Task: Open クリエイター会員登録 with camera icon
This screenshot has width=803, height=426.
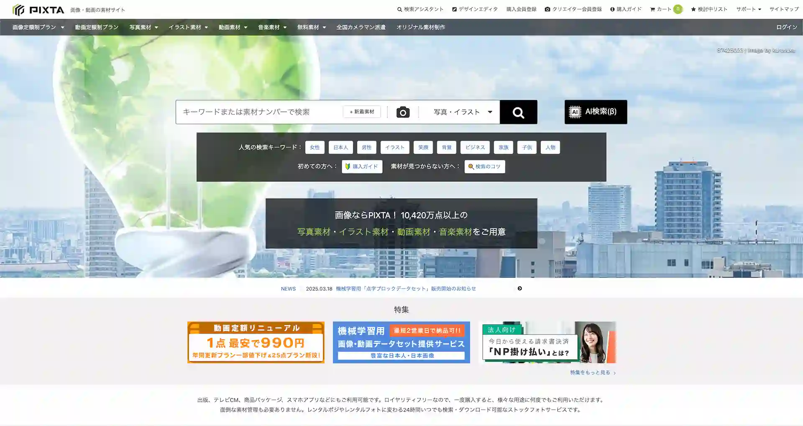Action: 573,9
